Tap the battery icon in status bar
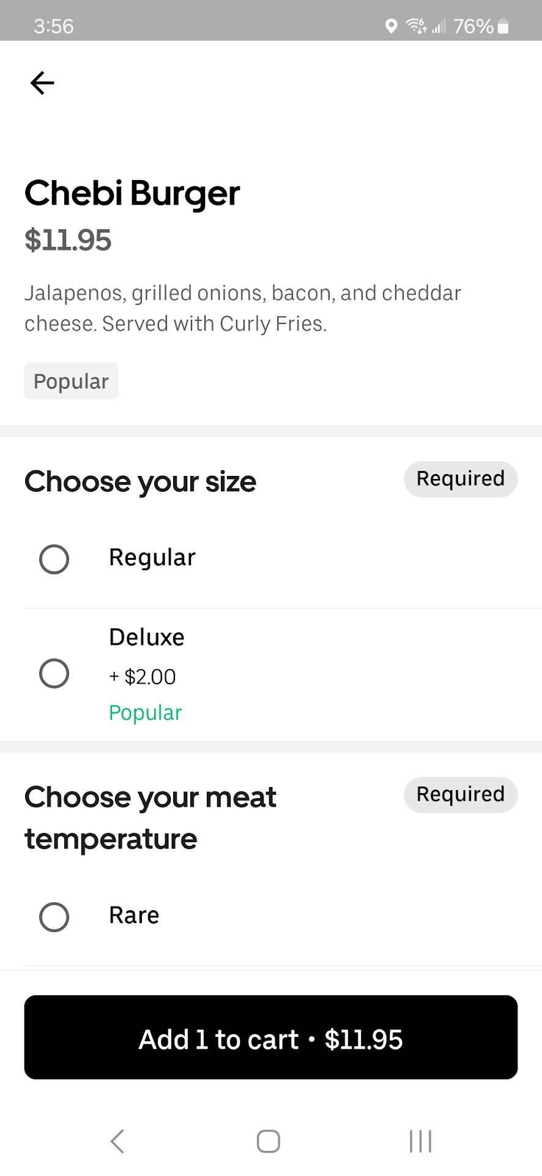 point(503,26)
